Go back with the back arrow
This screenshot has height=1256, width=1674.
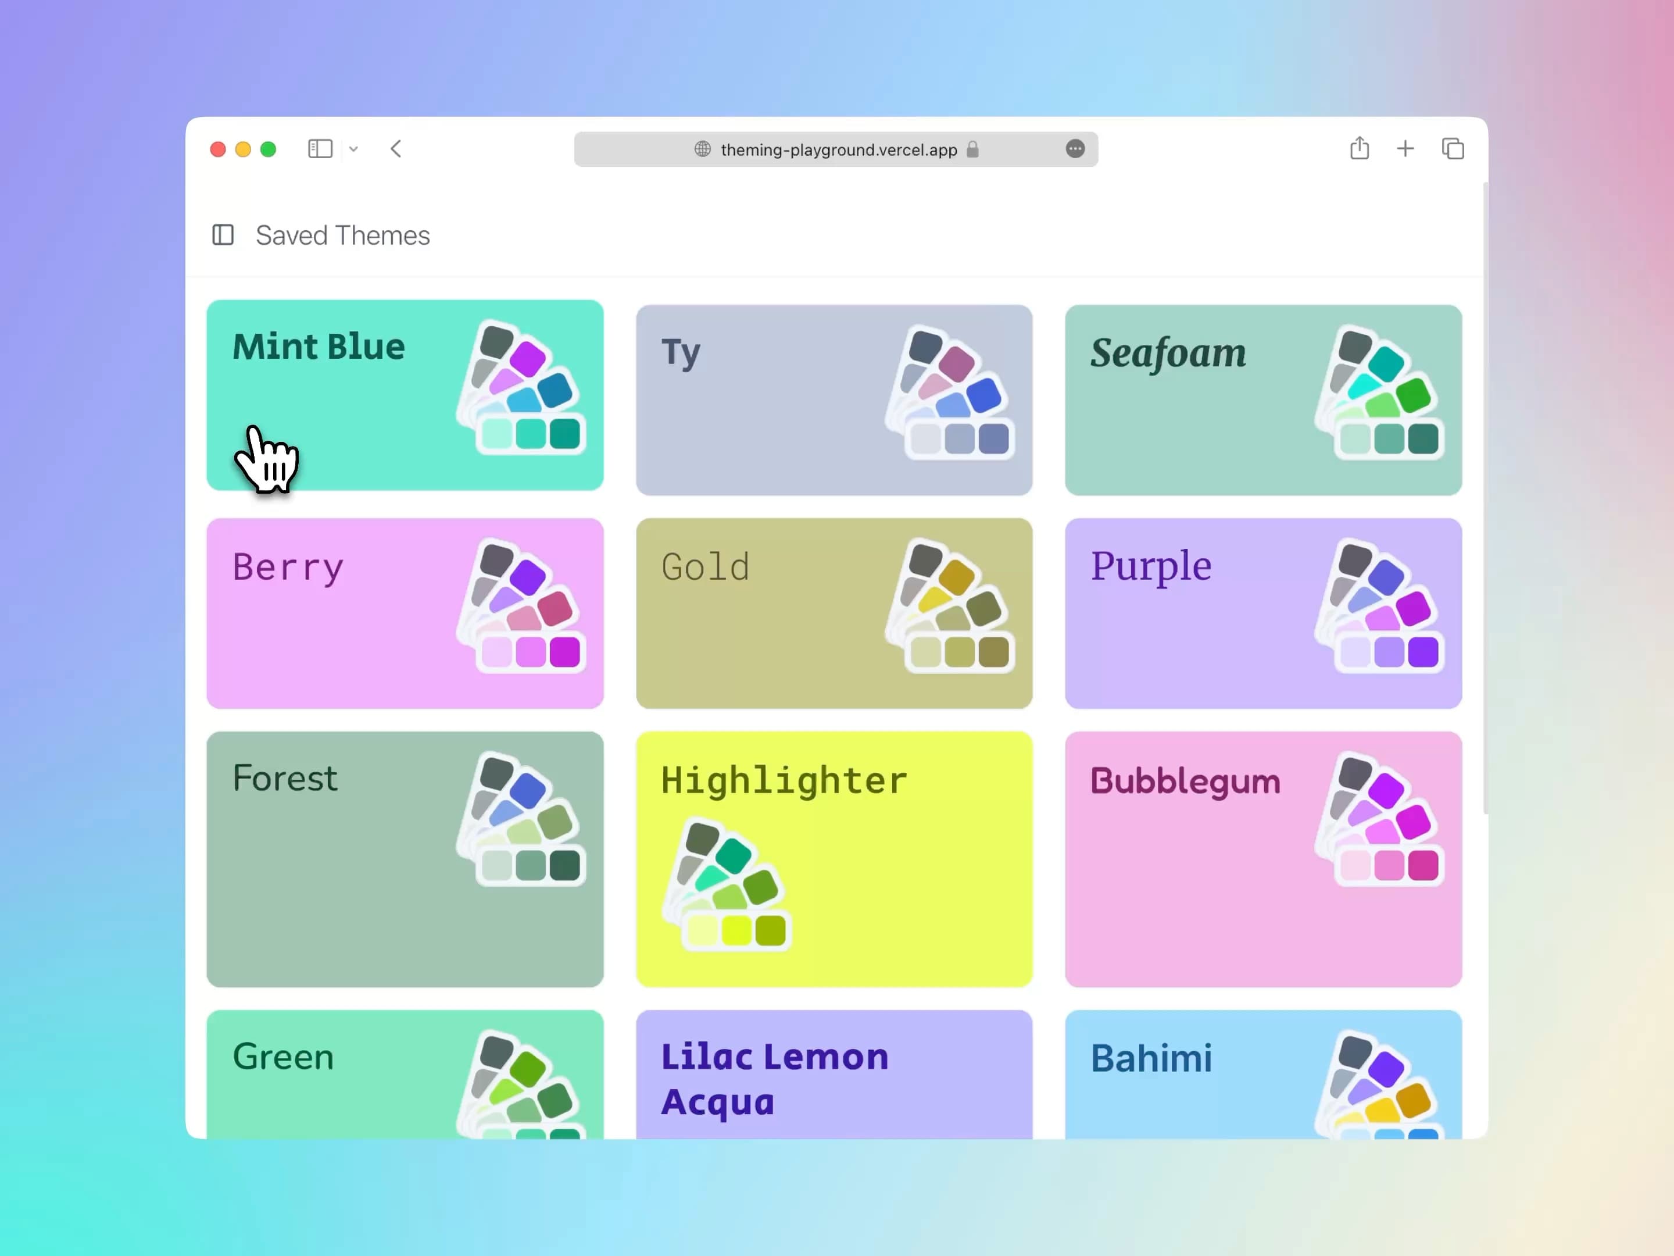pos(396,148)
